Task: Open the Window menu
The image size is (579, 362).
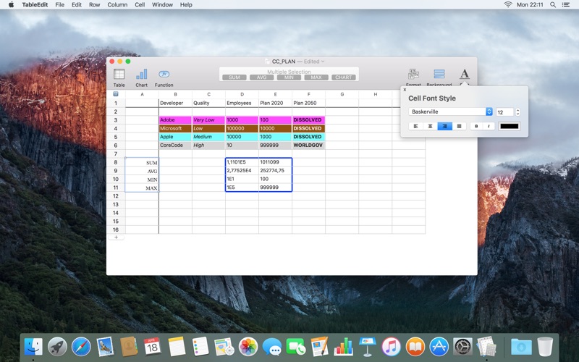Action: 162,5
